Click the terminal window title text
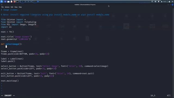Screen dimensions: 174x98 85,5
